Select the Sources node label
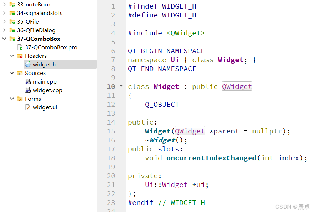The image size is (311, 212). click(x=35, y=73)
